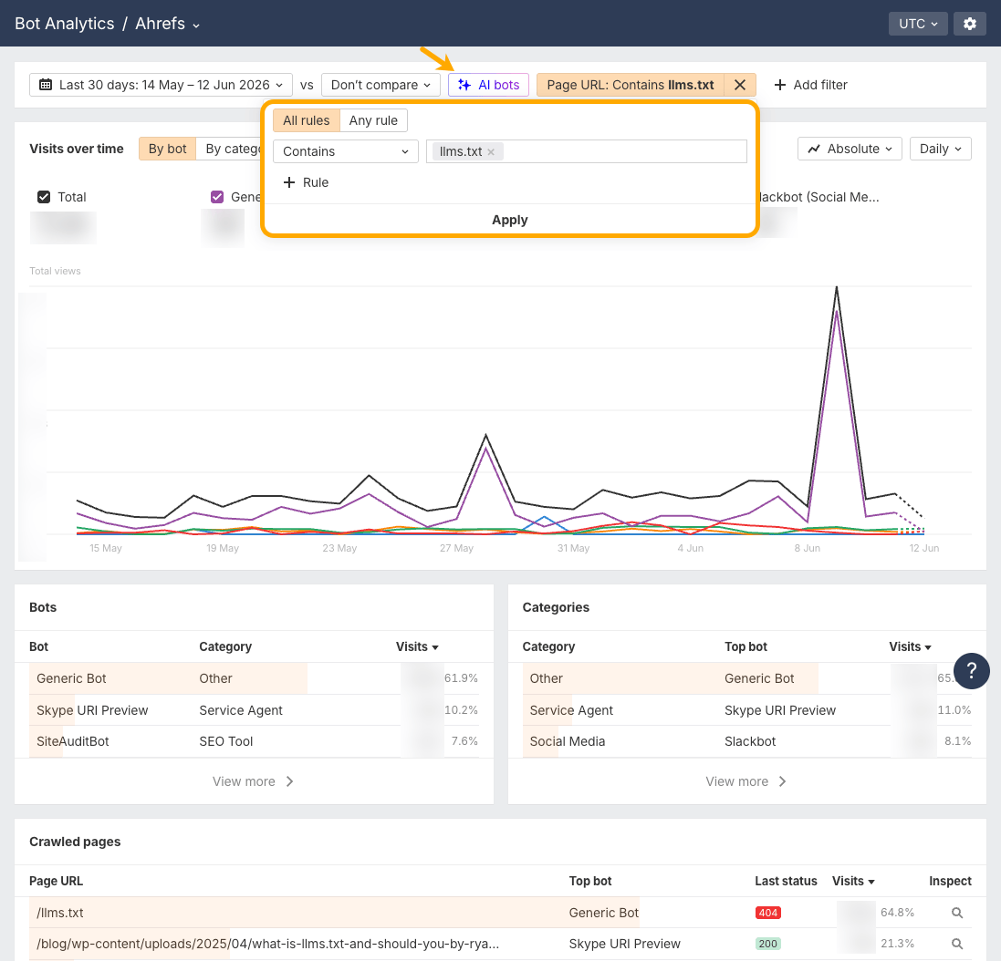Click the Apply button
1001x961 pixels.
(x=509, y=220)
